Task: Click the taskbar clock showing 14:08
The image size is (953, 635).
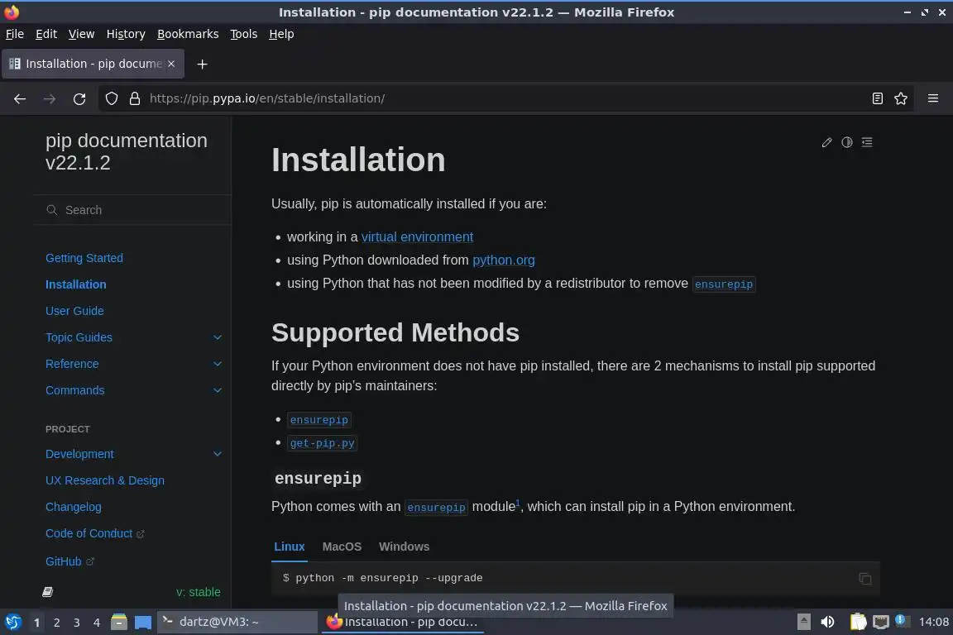Action: [x=933, y=623]
